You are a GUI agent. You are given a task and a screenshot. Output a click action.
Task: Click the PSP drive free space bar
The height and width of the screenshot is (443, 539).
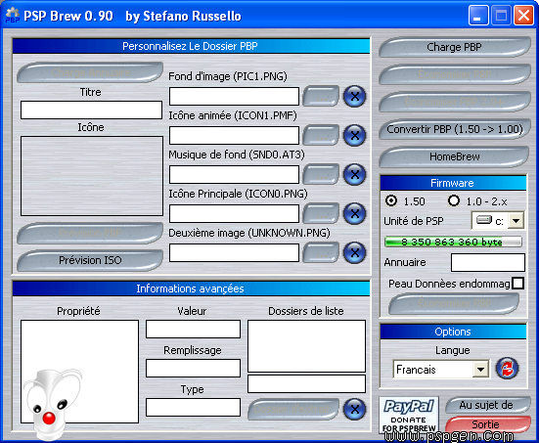(453, 242)
